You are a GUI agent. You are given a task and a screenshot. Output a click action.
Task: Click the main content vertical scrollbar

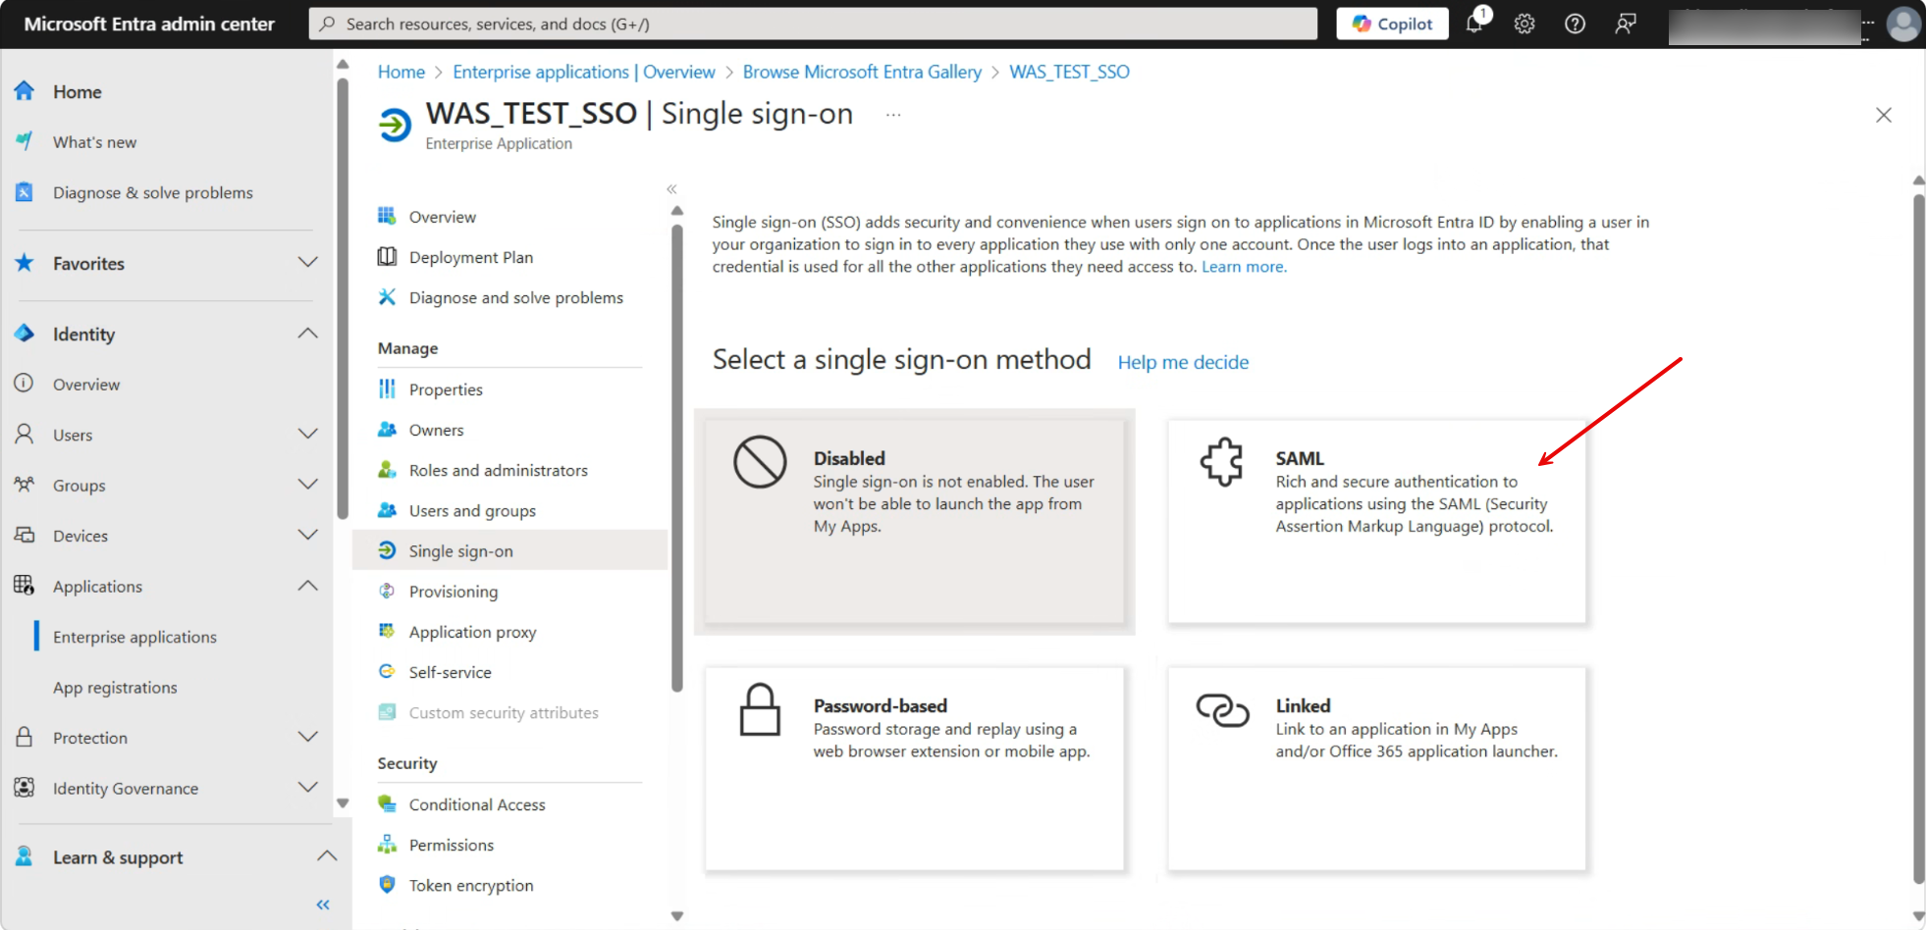point(1919,540)
